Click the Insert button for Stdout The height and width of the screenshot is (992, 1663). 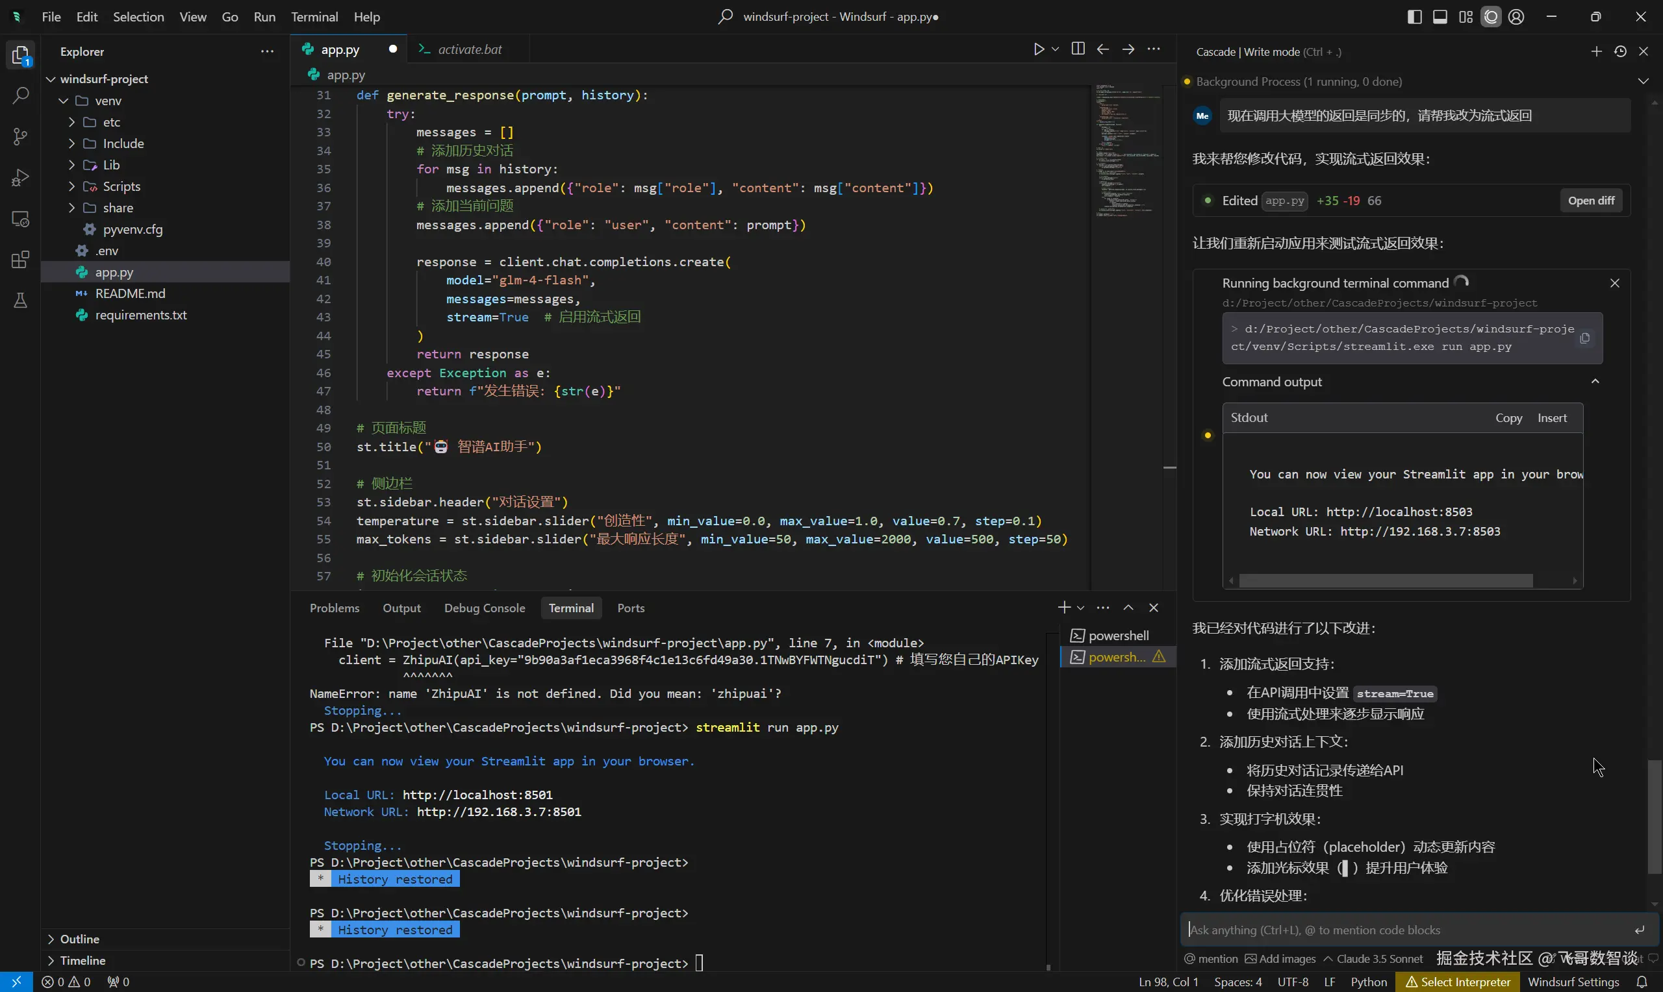pyautogui.click(x=1551, y=419)
